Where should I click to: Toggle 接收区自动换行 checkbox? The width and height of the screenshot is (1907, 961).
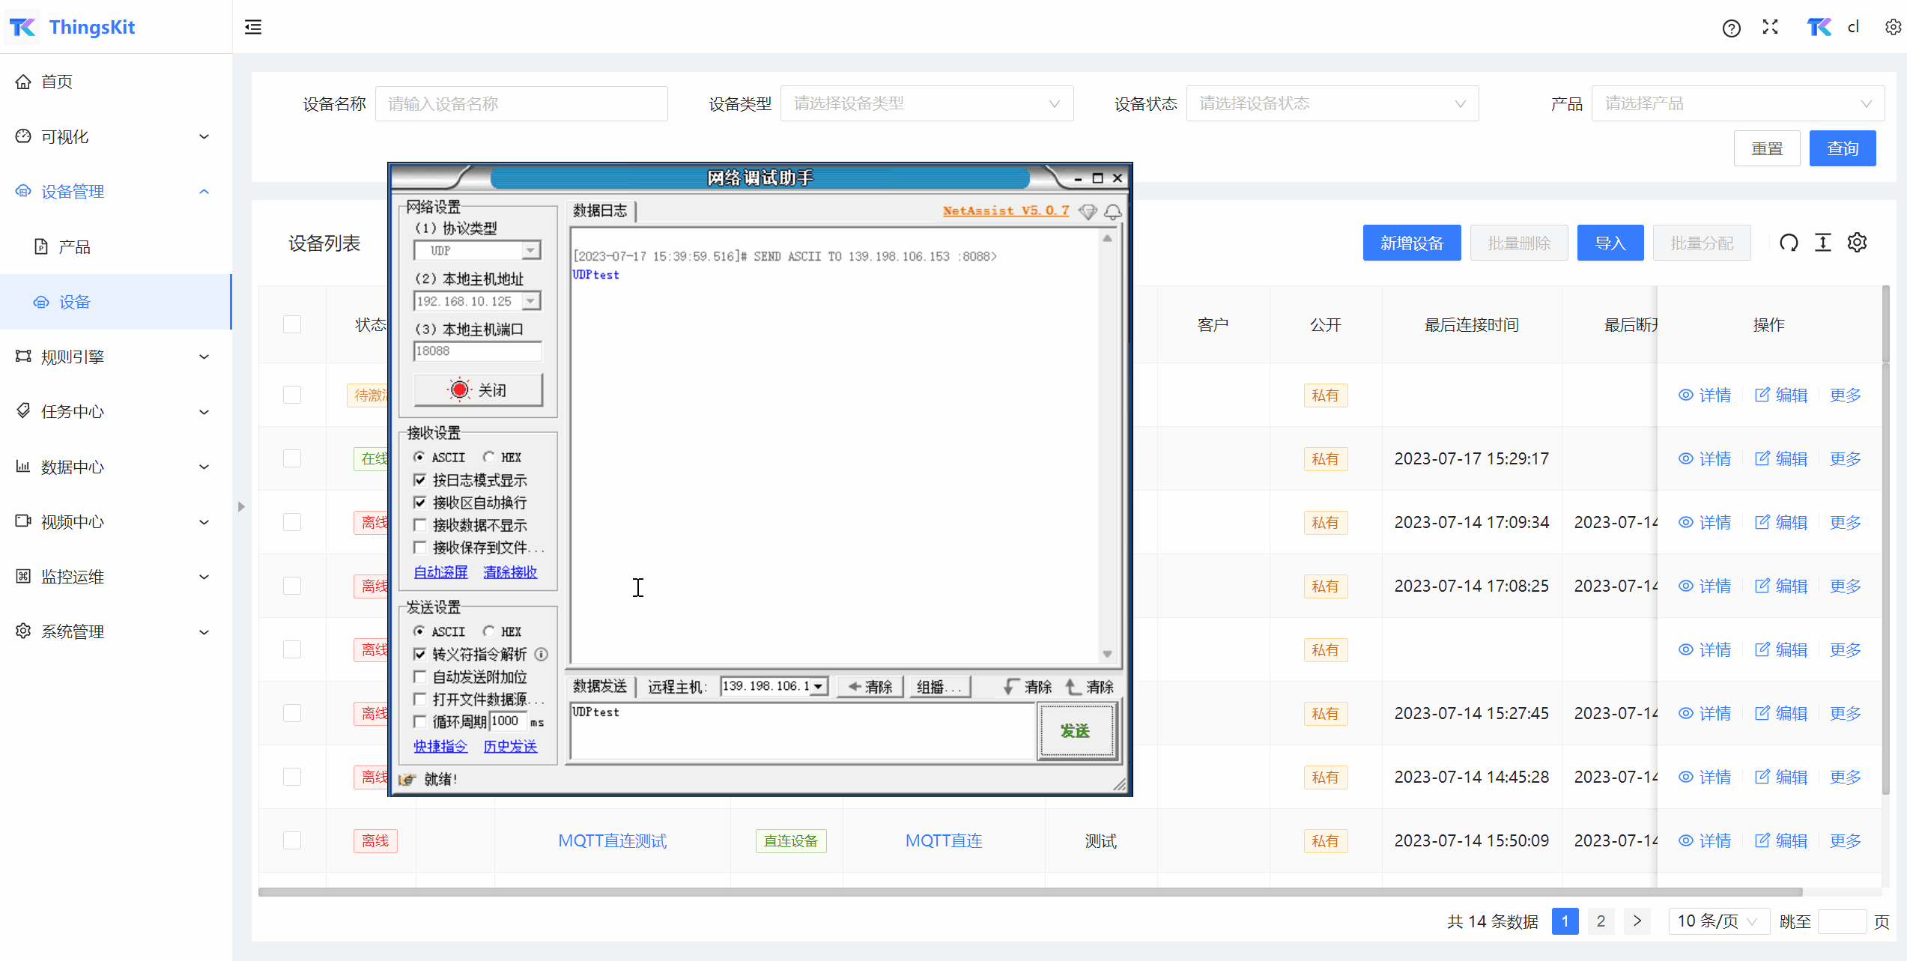pos(420,503)
